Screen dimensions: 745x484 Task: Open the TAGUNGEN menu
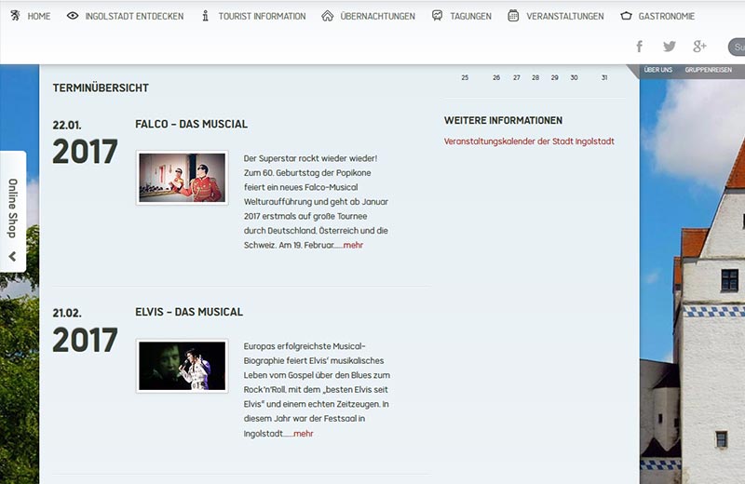click(471, 16)
